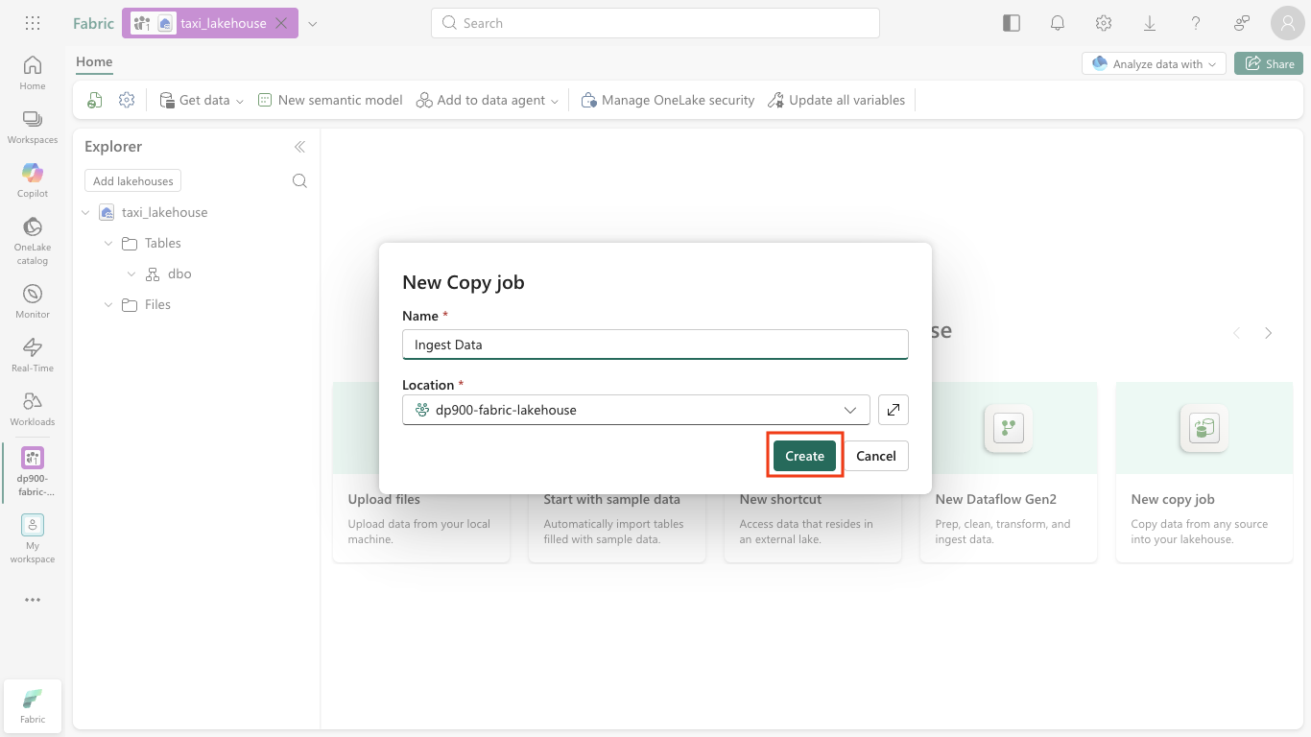Screen dimensions: 1311x737
Task: Click the download icon in the header
Action: pos(1150,23)
